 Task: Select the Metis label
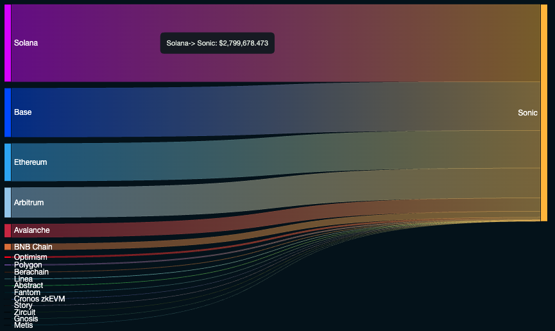(23, 325)
